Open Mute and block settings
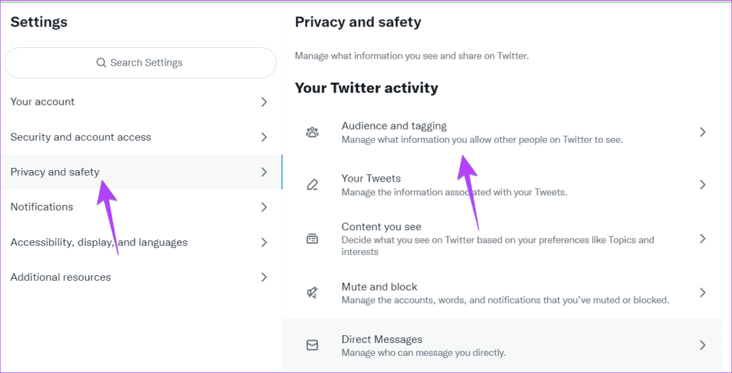 click(x=380, y=287)
